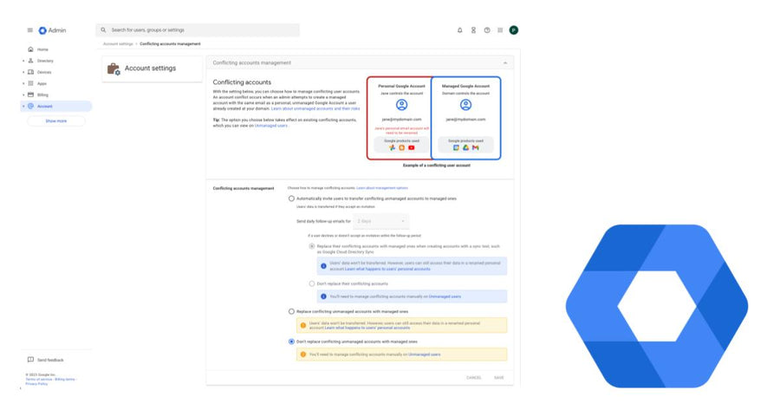Viewport: 780px width, 410px height.
Task: Click the Directory person icon
Action: [x=31, y=61]
